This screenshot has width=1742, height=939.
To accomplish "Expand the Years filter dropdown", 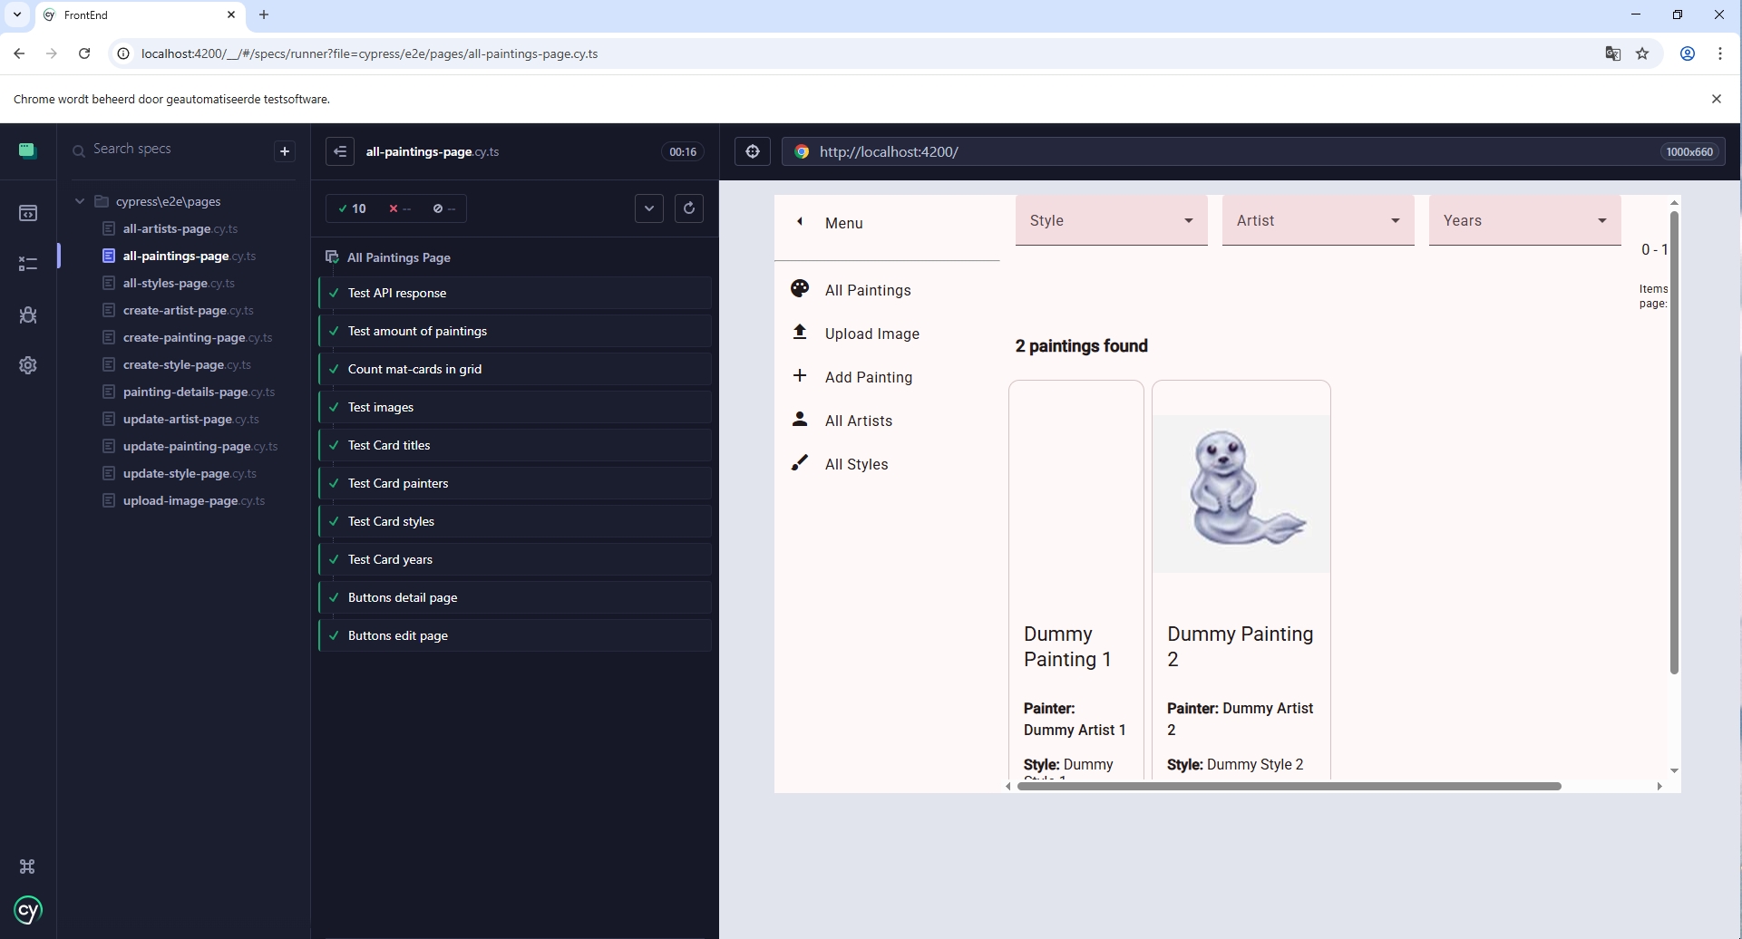I will 1524,221.
